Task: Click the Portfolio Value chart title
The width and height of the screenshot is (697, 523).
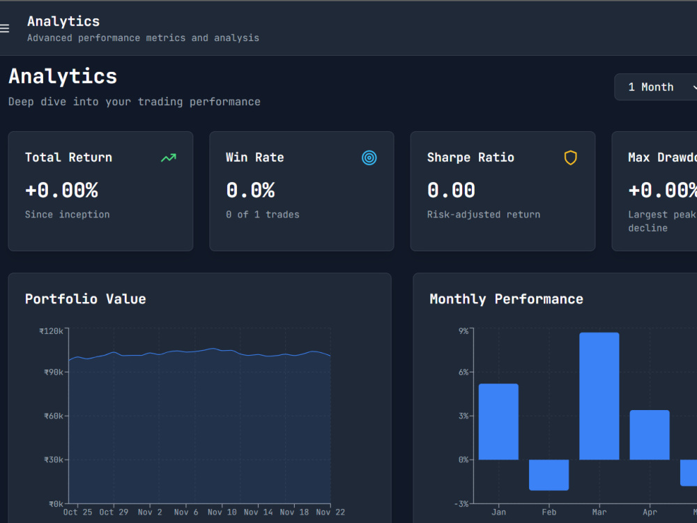Action: (85, 299)
